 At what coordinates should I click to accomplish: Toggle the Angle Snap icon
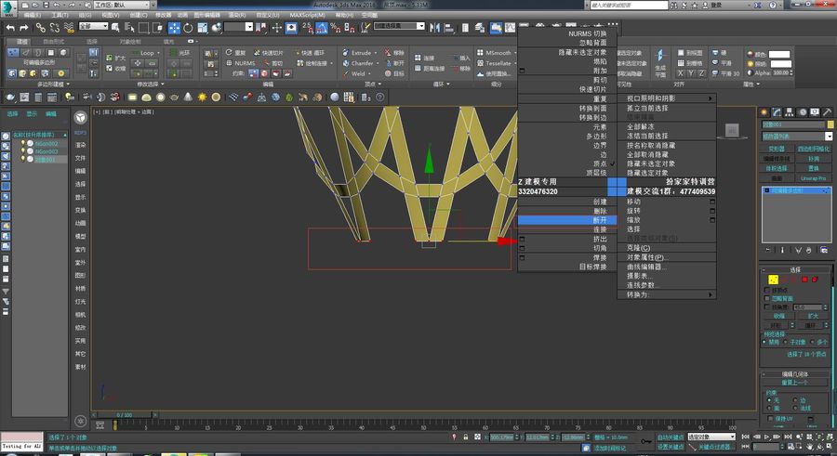coord(322,28)
